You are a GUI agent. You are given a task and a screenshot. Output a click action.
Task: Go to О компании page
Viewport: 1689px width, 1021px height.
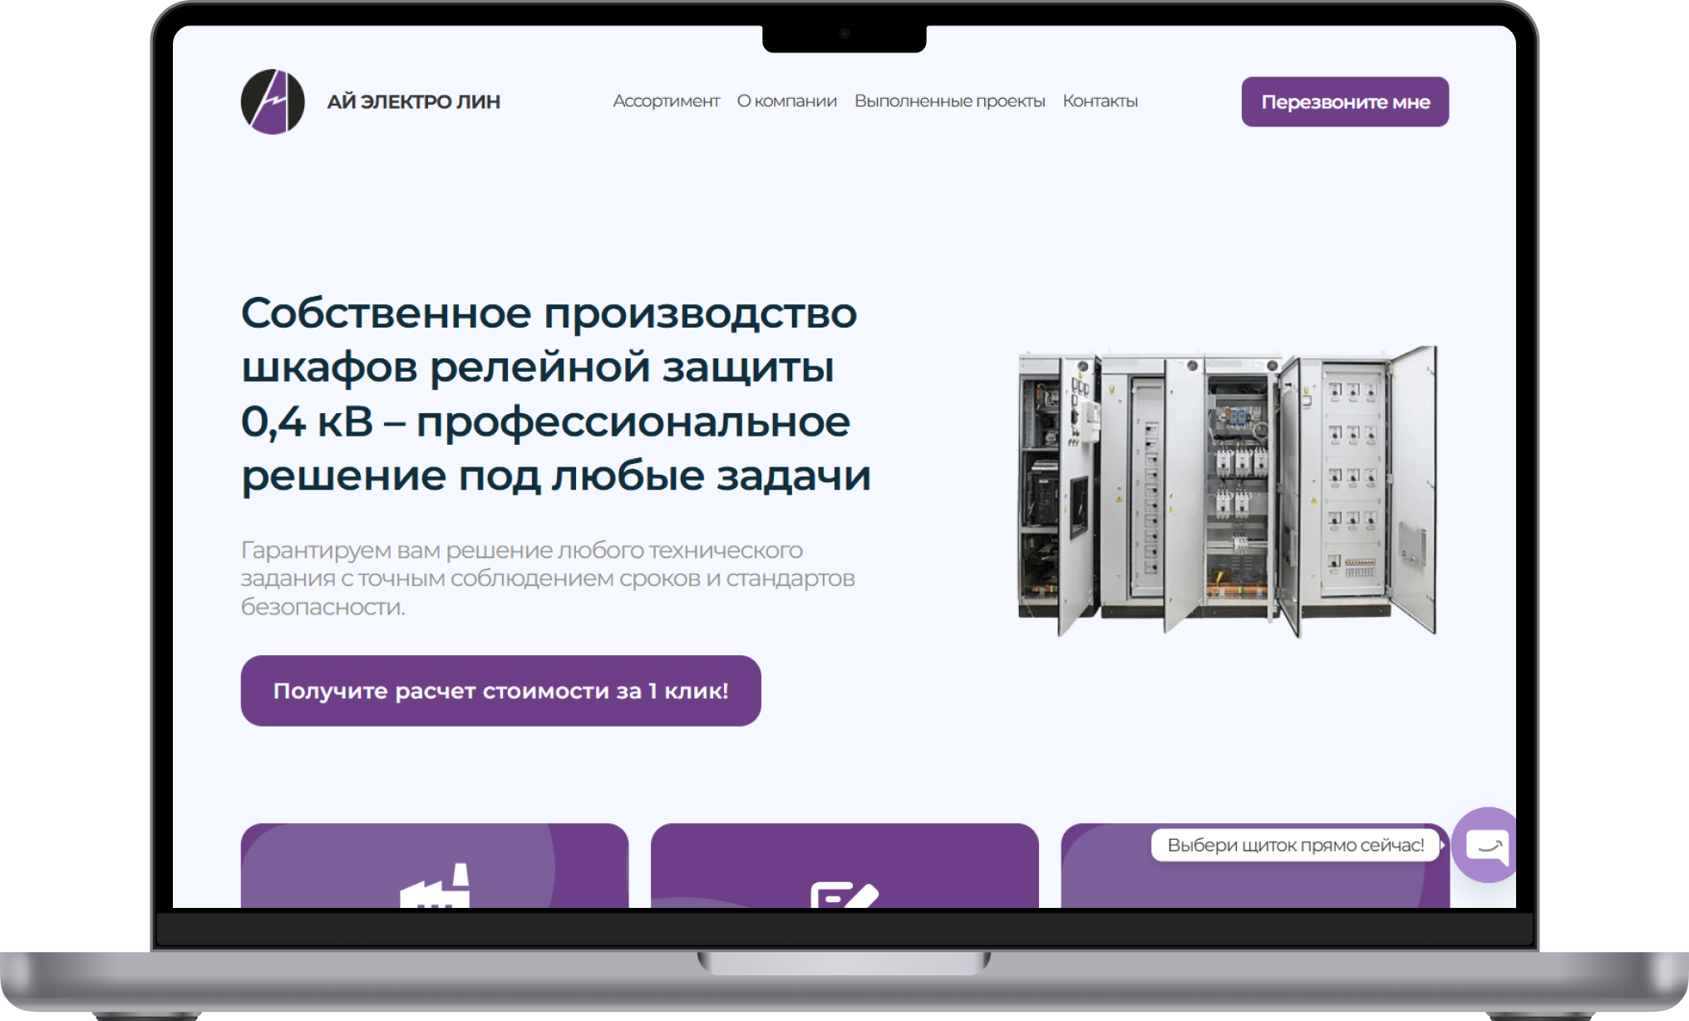[x=786, y=101]
